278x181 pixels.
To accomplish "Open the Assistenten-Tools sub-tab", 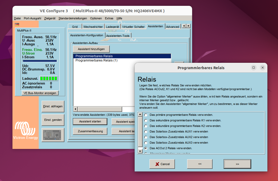I will point(118,36).
